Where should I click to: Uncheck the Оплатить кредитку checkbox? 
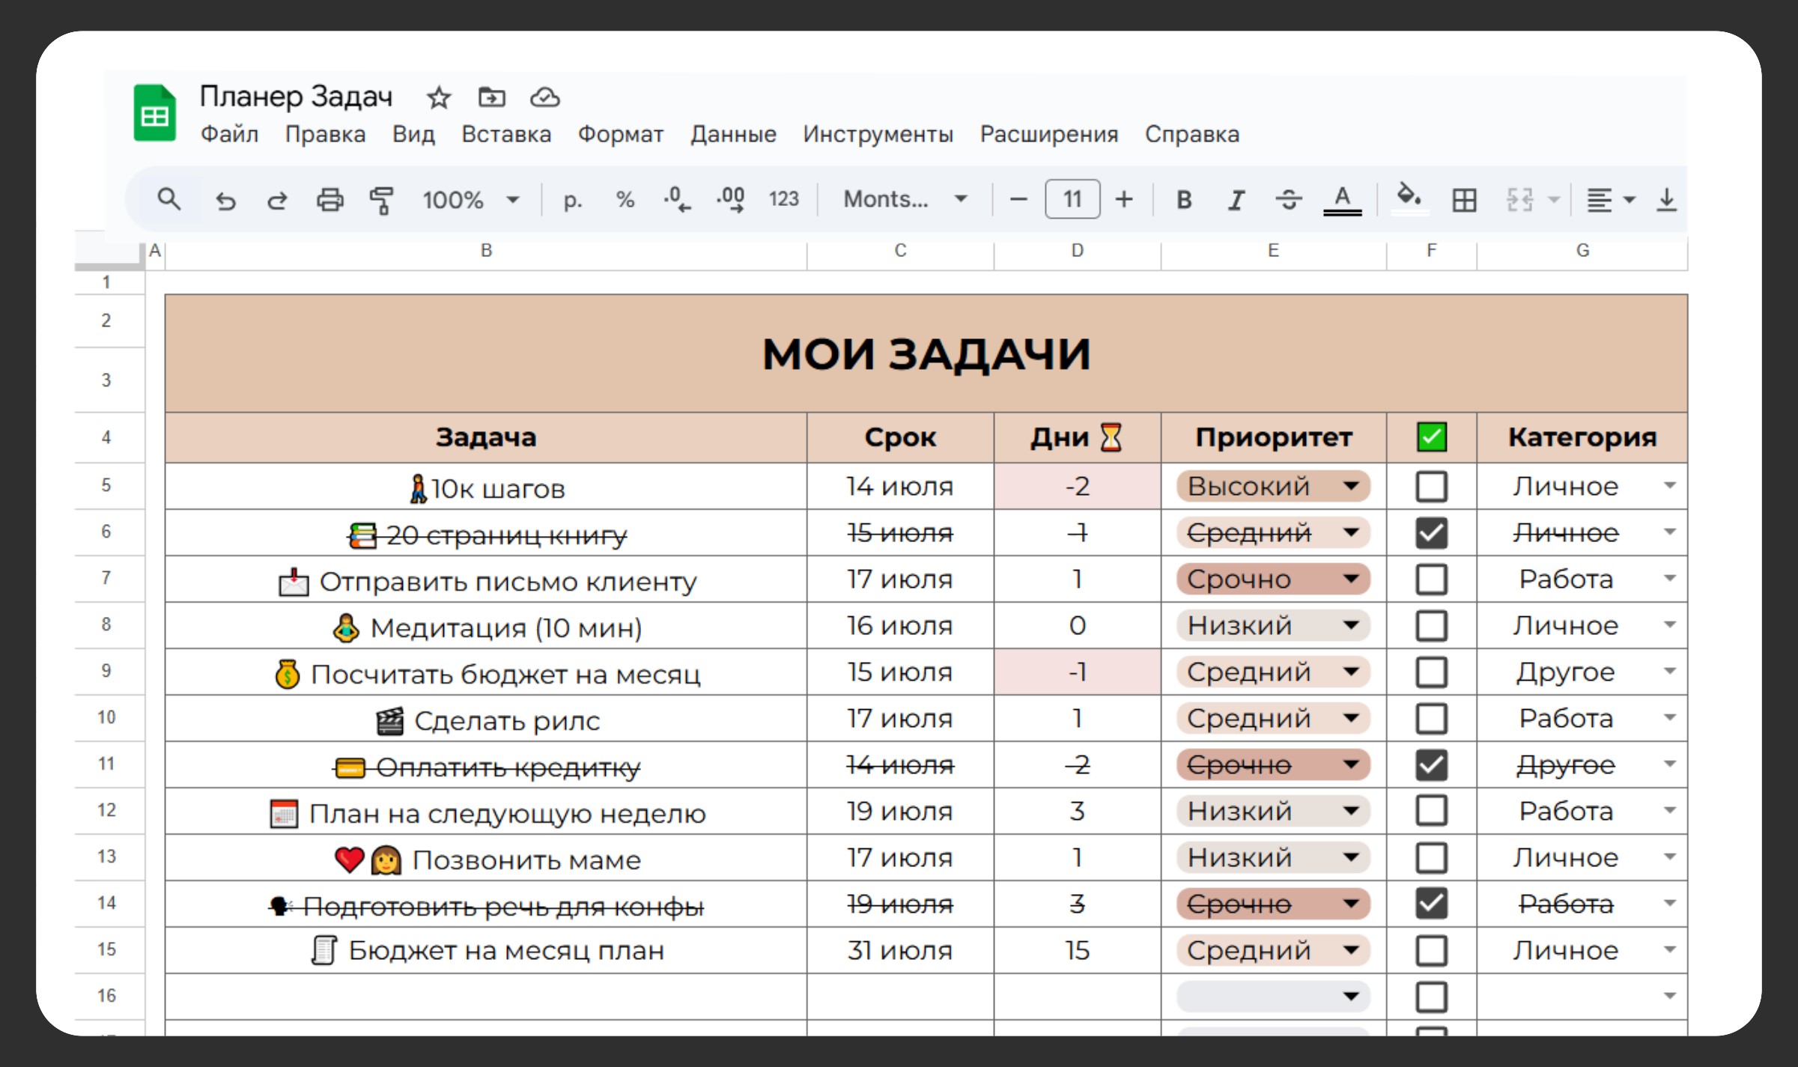[1430, 764]
